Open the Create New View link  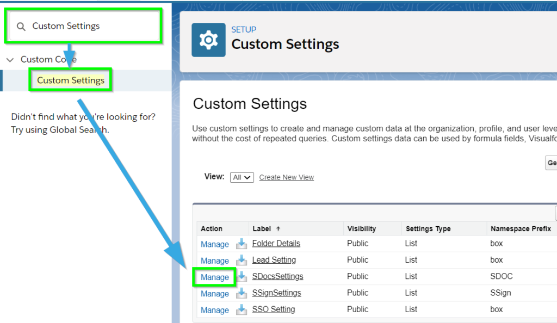pos(286,177)
